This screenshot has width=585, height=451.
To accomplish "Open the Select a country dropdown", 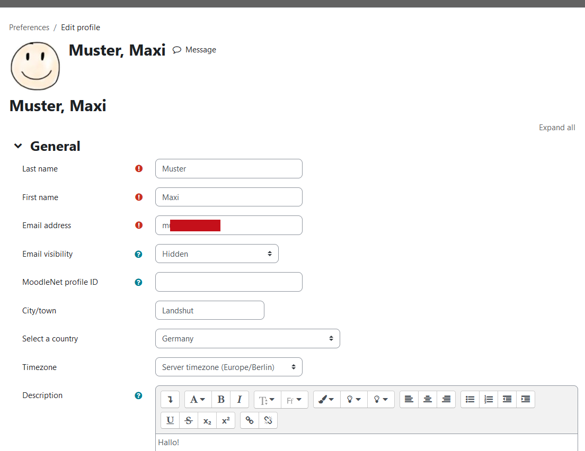I will [x=247, y=339].
